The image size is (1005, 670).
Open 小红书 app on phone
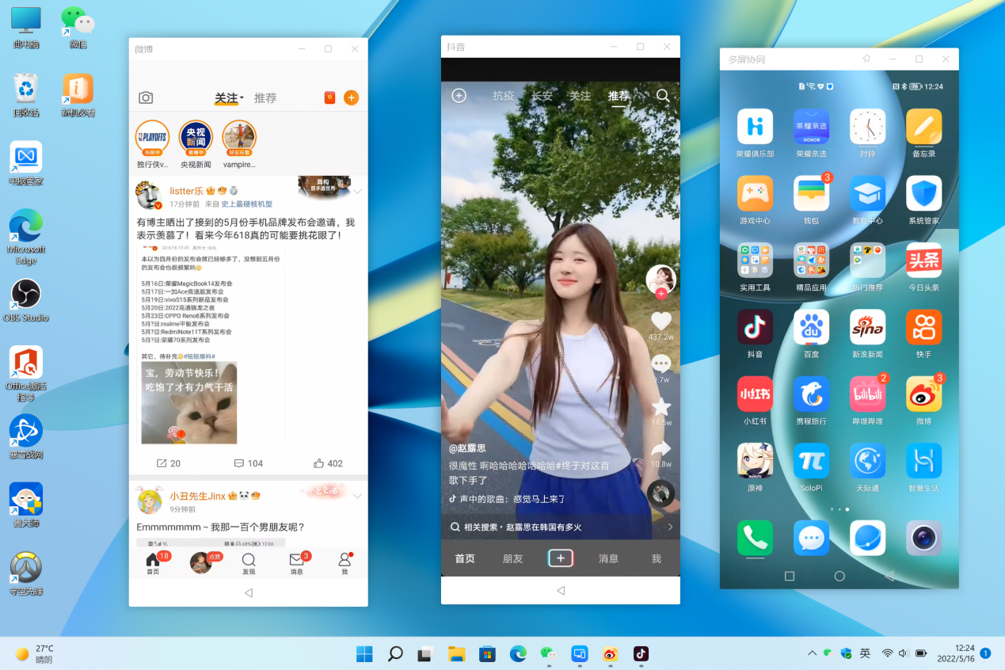point(755,394)
